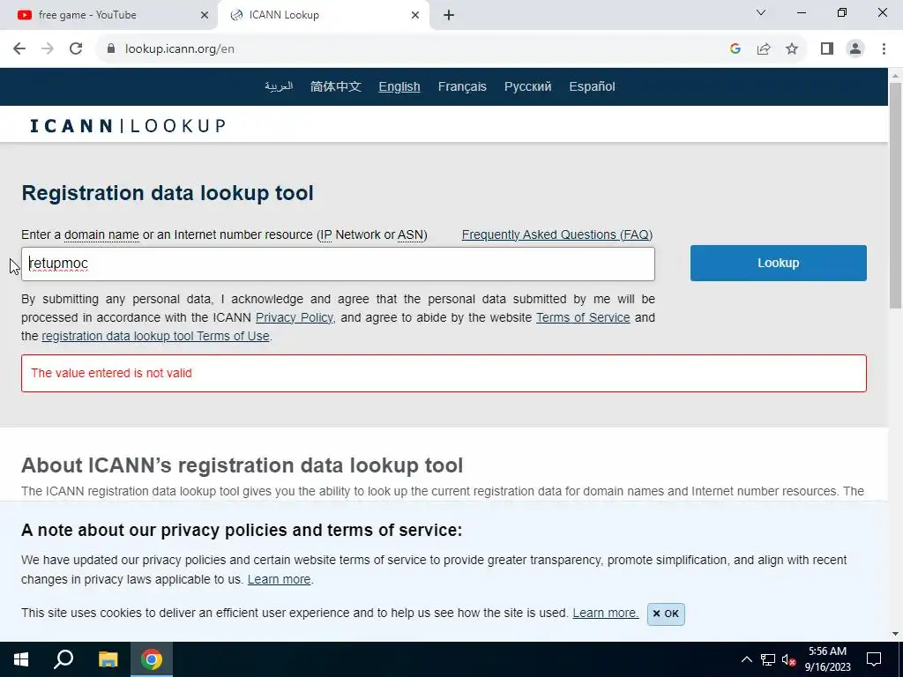Click the underlined 'IP' abbreviation
Screen dimensions: 903x677
tap(326, 234)
